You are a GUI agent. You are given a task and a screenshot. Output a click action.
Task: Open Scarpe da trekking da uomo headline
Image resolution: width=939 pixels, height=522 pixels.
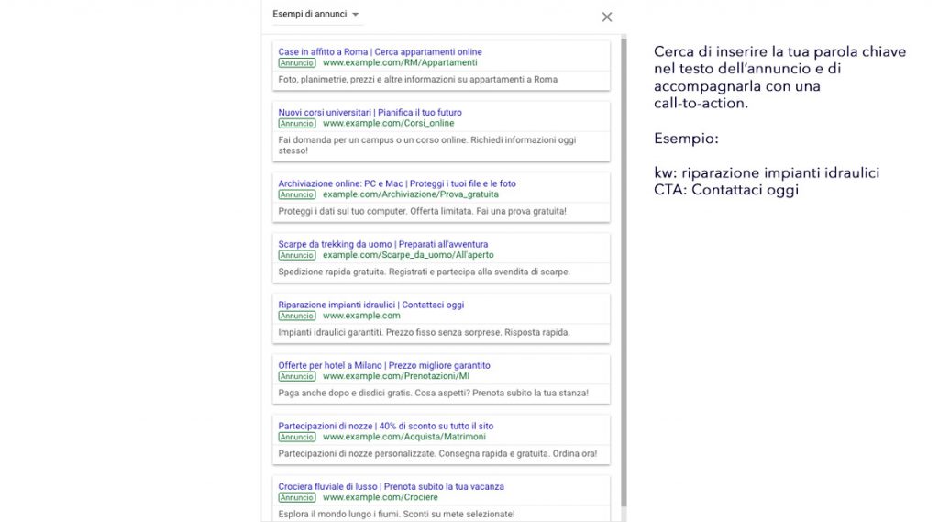point(382,245)
